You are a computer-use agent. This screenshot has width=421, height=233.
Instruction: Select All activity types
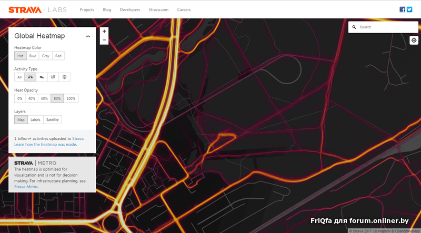pyautogui.click(x=19, y=77)
